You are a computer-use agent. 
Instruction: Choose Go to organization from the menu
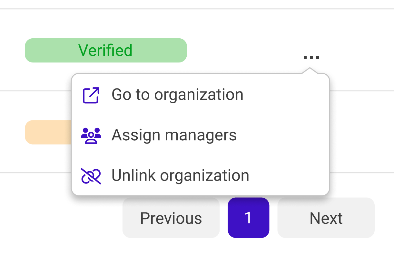click(x=177, y=94)
